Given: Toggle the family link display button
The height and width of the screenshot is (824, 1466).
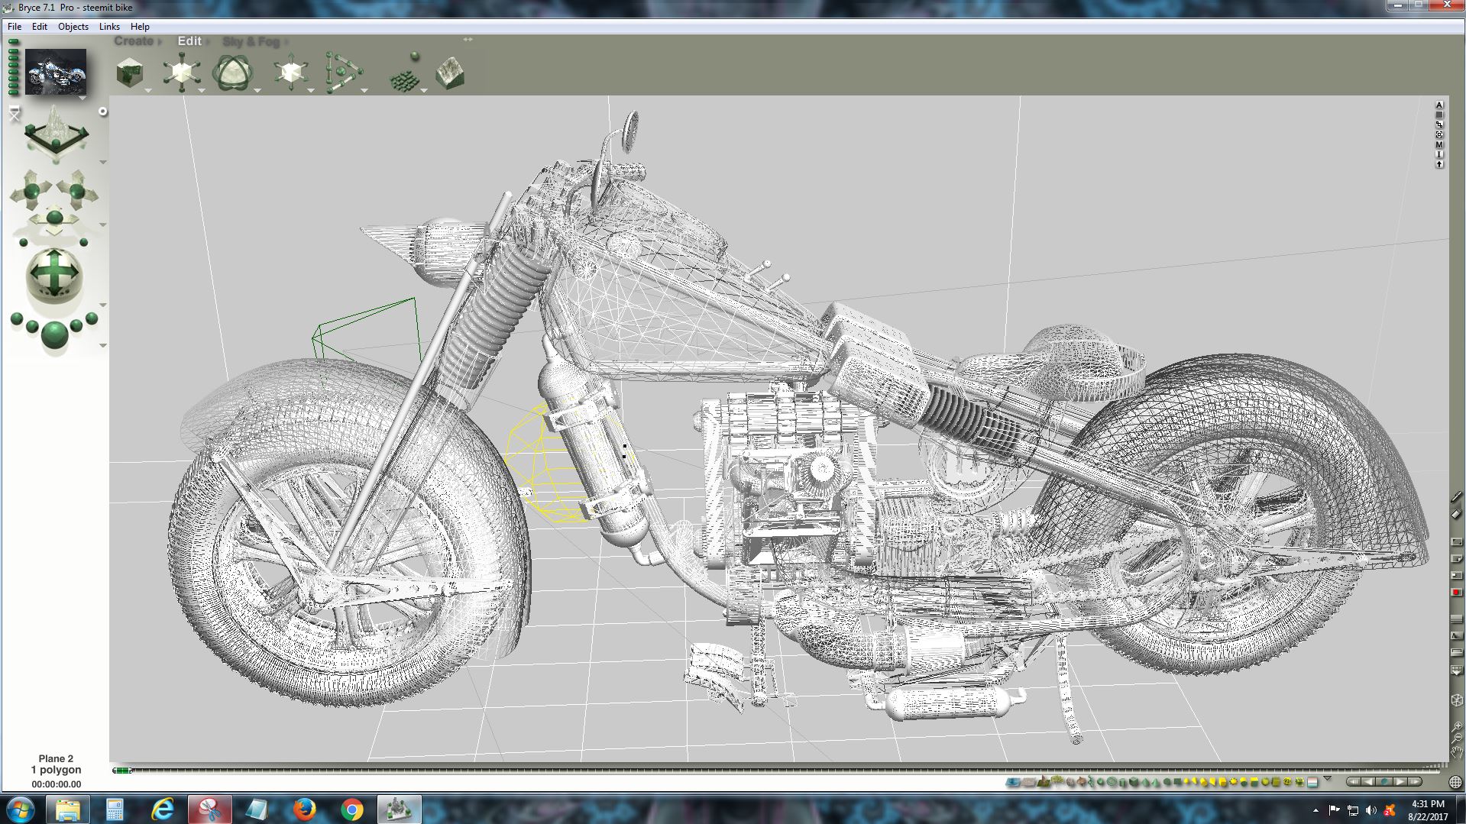Looking at the screenshot, I should [x=1439, y=124].
